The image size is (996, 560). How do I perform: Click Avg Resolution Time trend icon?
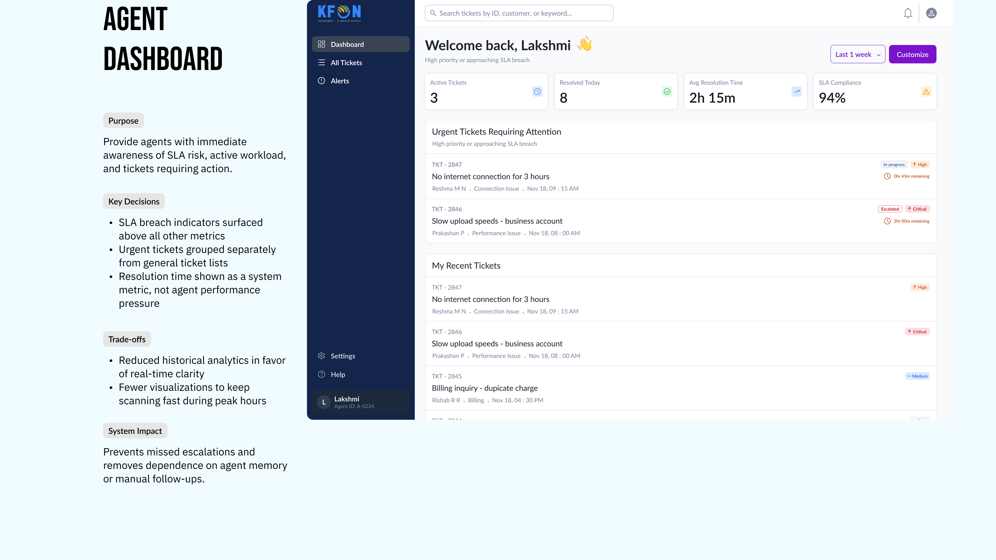point(797,92)
